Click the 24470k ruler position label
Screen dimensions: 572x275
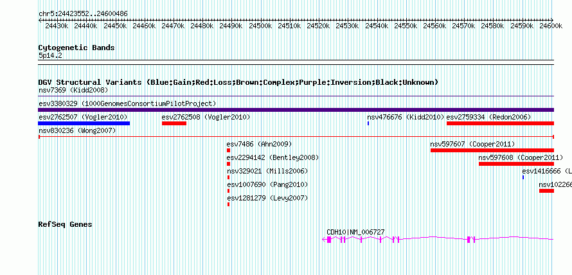[173, 26]
